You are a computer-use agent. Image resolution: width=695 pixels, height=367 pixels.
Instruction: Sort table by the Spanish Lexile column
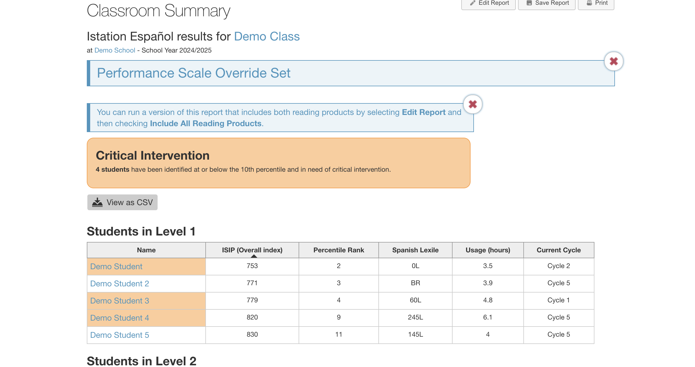415,250
